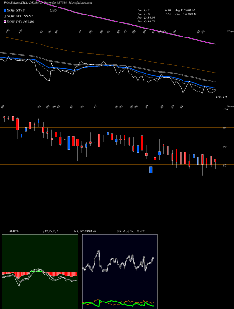This screenshot has width=234, height=309.
Task: Open the ADX indicator panel
Action: [x=120, y=272]
